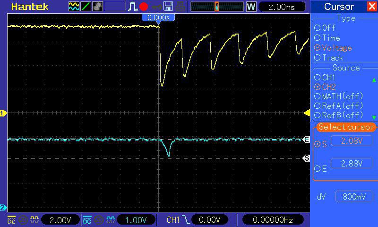Click the CH2 20M bandwidth limit icon
Viewport: 378px width, 227px height.
(x=99, y=220)
